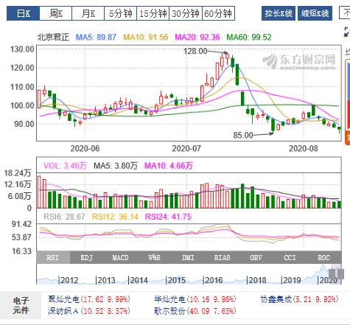The height and width of the screenshot is (325, 350).
Task: Click the MA60: 99.52 legend value
Action: point(249,37)
